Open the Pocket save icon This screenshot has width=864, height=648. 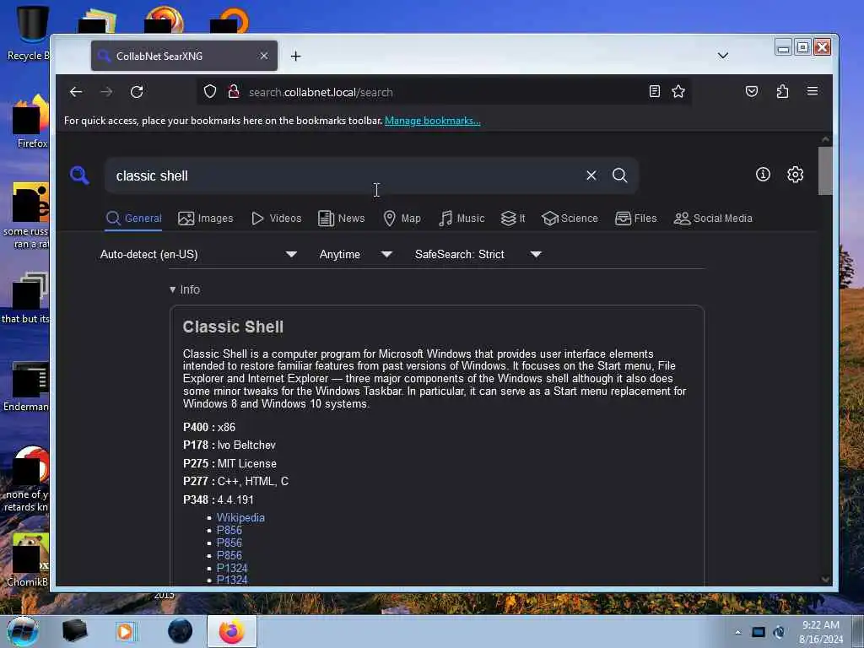click(x=752, y=91)
